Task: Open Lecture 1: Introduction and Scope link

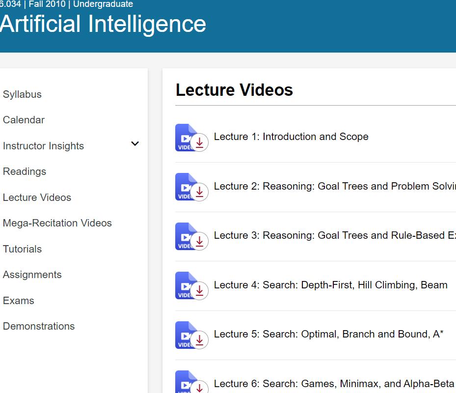Action: click(291, 137)
